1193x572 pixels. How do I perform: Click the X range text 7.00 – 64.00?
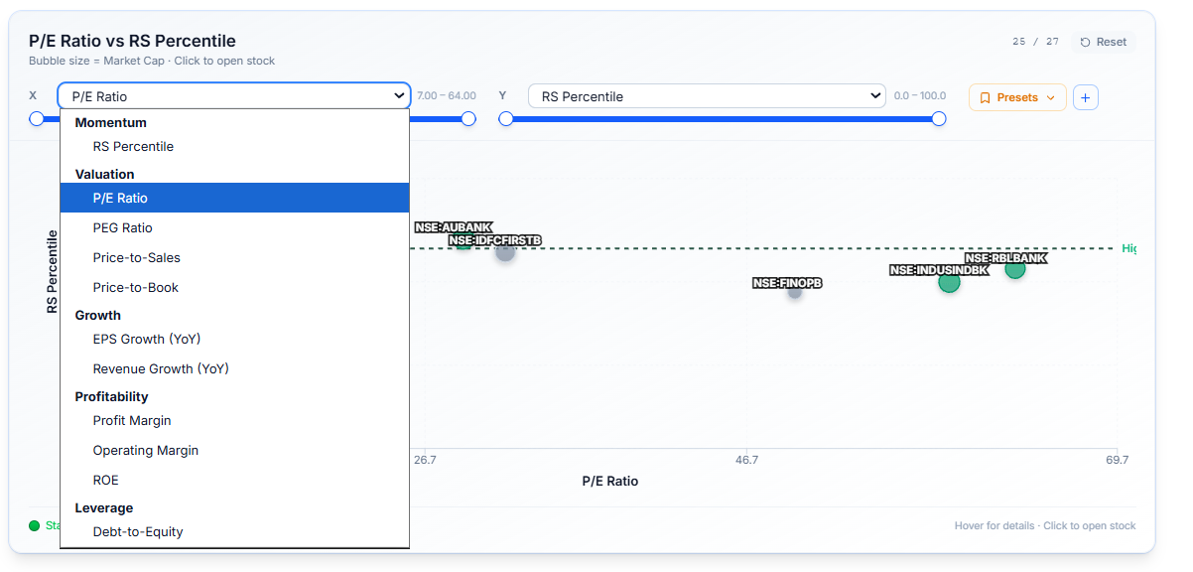point(447,96)
